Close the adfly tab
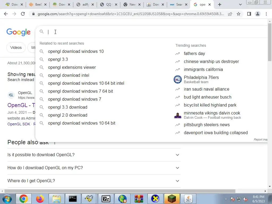272x204 pixels. click(93, 5)
